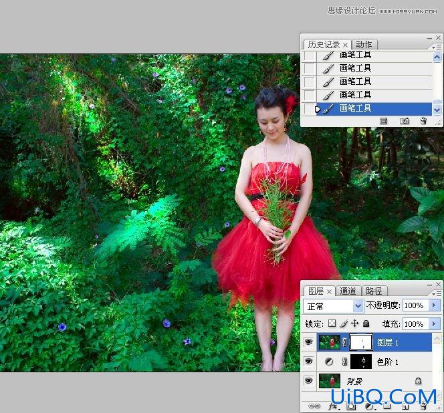Click the history state marker slider

point(318,109)
